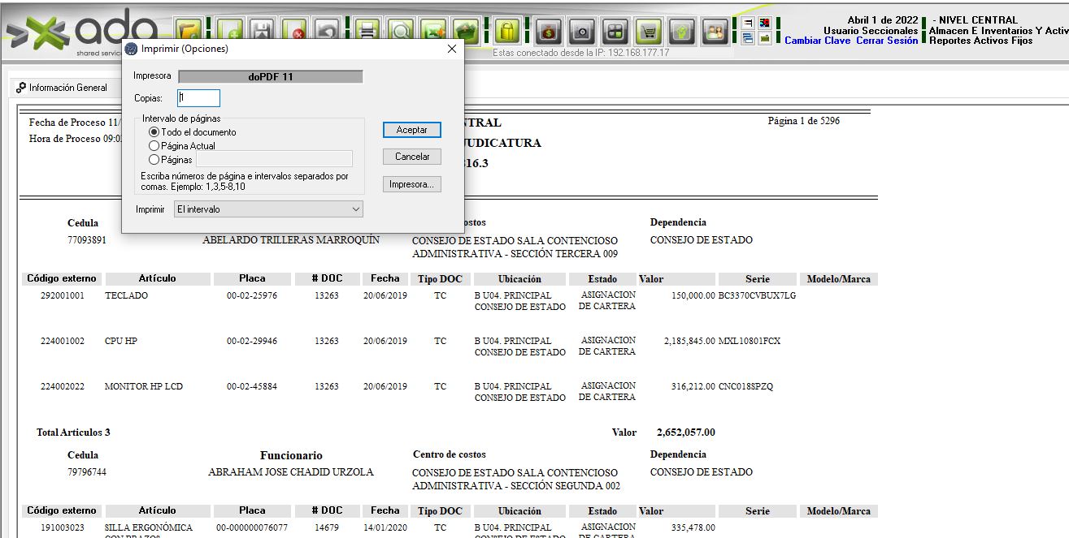Click the camera icon in the toolbar
Screen dimensions: 1069x538
tap(582, 31)
